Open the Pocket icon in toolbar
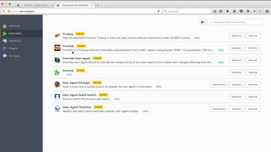The width and height of the screenshot is (271, 152). click(x=241, y=11)
